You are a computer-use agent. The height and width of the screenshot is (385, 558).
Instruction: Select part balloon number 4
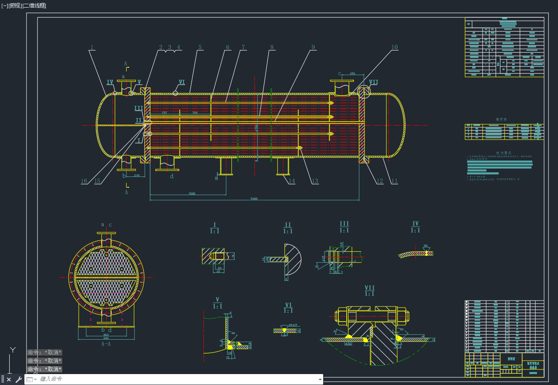pyautogui.click(x=178, y=47)
